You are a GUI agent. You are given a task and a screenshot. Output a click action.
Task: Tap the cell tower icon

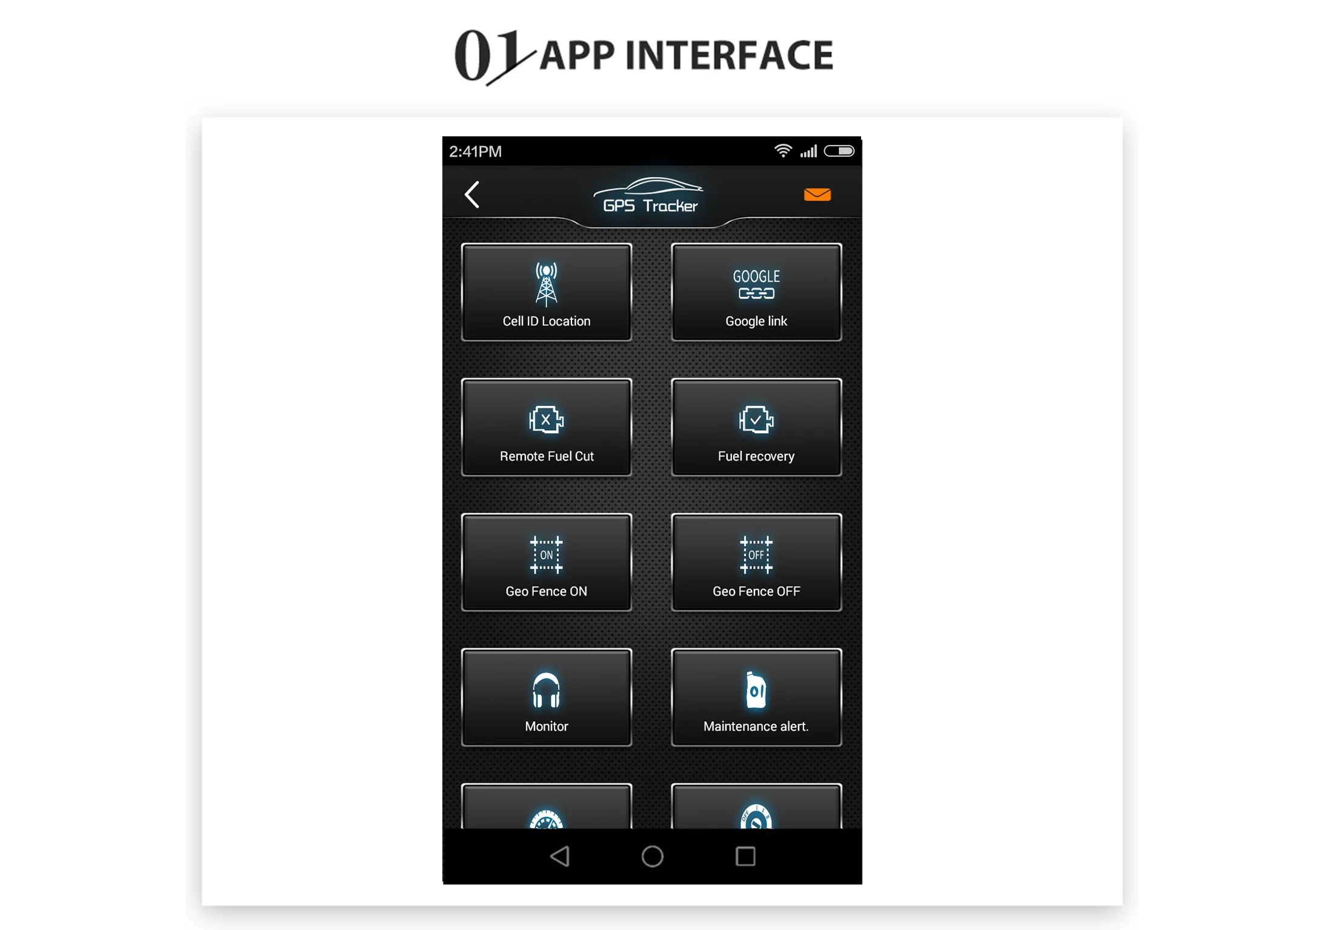click(x=546, y=284)
